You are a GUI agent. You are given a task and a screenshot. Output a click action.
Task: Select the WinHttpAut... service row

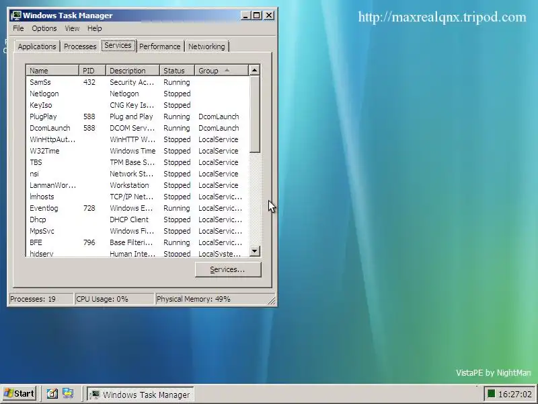137,139
